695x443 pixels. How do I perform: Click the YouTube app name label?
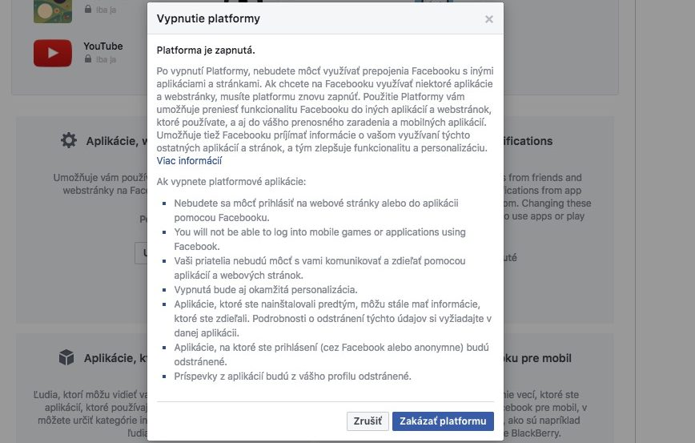tap(102, 46)
